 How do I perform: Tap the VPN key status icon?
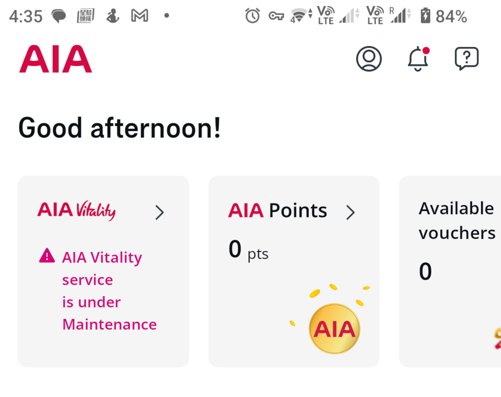tap(277, 15)
